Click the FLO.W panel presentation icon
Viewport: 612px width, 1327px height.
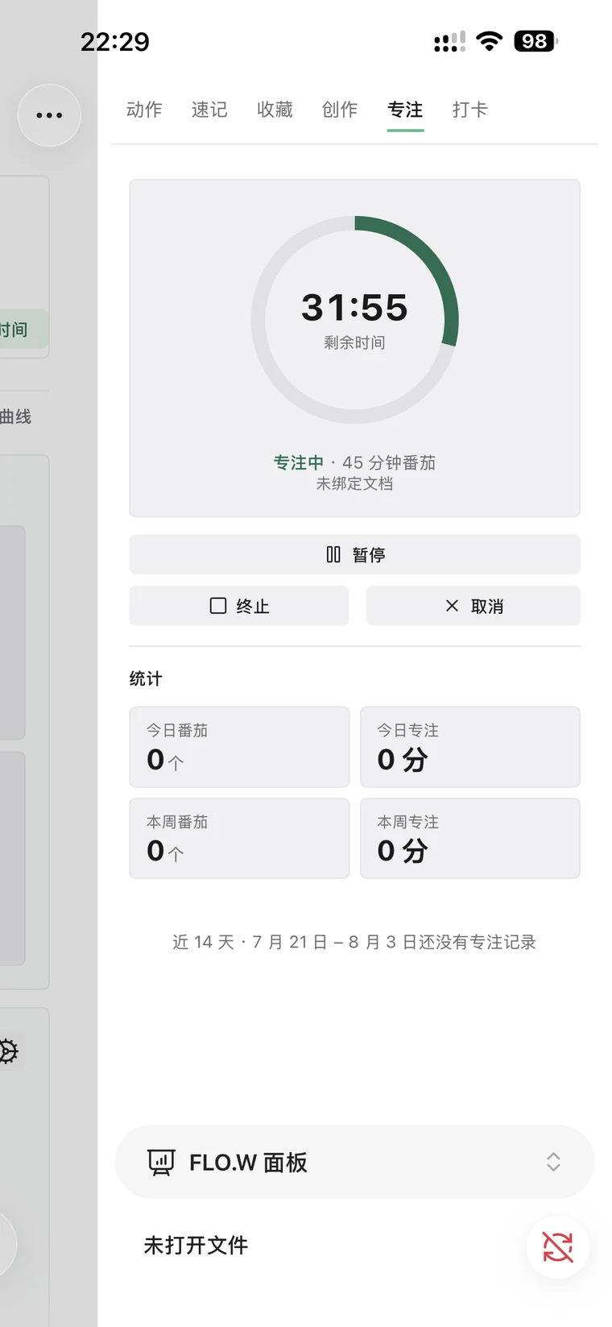(x=161, y=1162)
